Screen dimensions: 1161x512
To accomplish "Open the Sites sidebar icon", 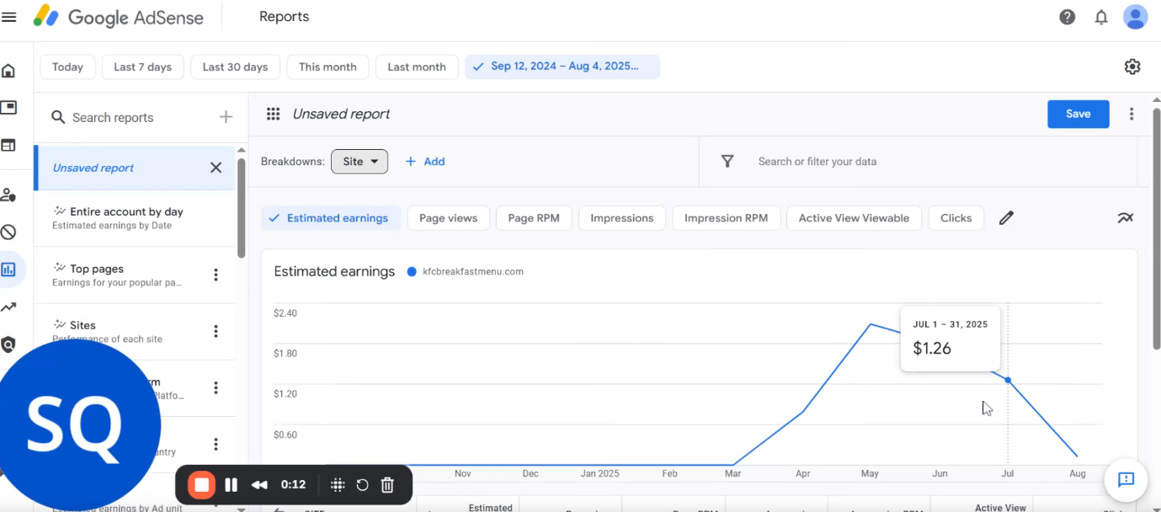I will pos(8,145).
